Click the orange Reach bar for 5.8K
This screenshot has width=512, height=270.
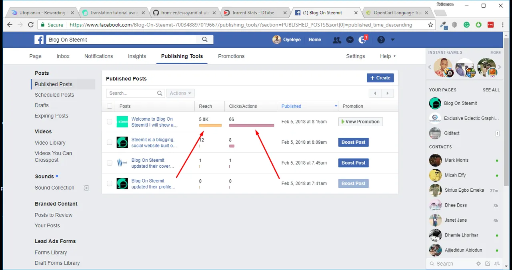tap(210, 125)
